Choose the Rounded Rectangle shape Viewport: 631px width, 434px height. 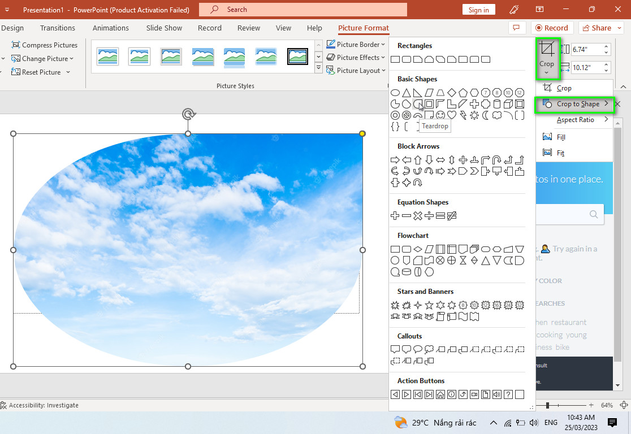(407, 59)
